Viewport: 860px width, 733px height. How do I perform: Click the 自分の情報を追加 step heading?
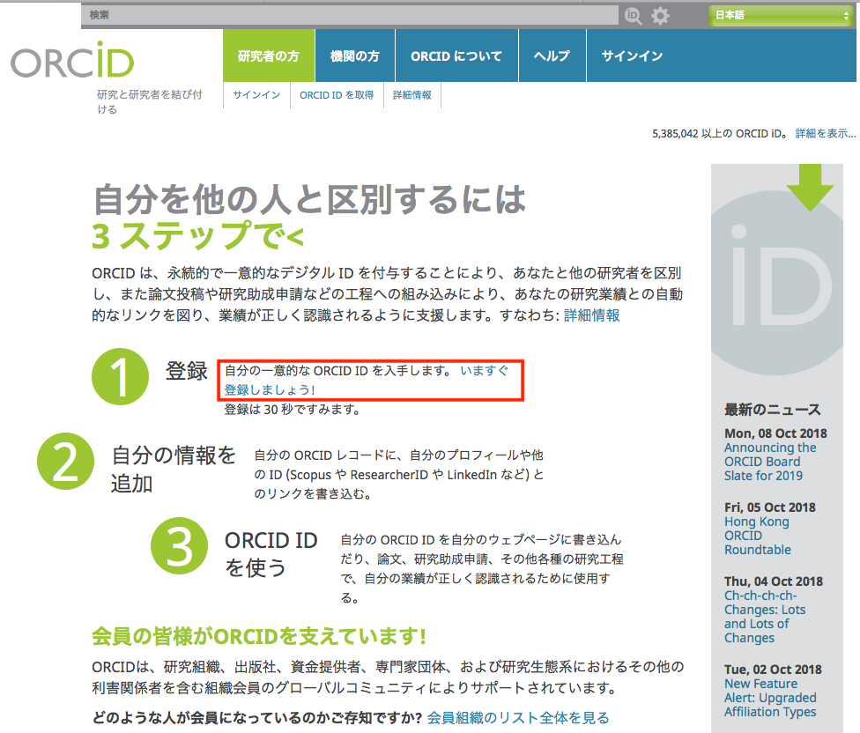173,470
